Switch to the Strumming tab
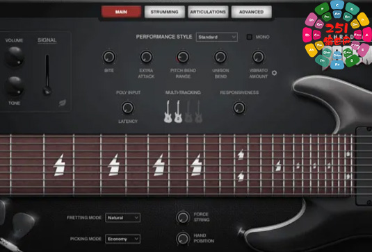Screen dimensions: 372x252 [x=164, y=12]
